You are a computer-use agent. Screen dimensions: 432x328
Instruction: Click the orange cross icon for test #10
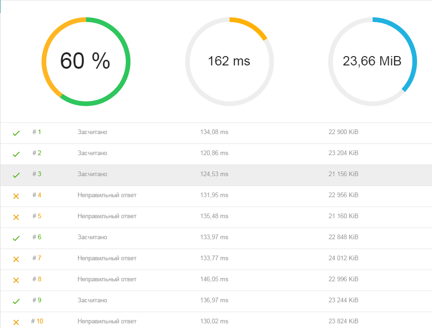coord(16,322)
